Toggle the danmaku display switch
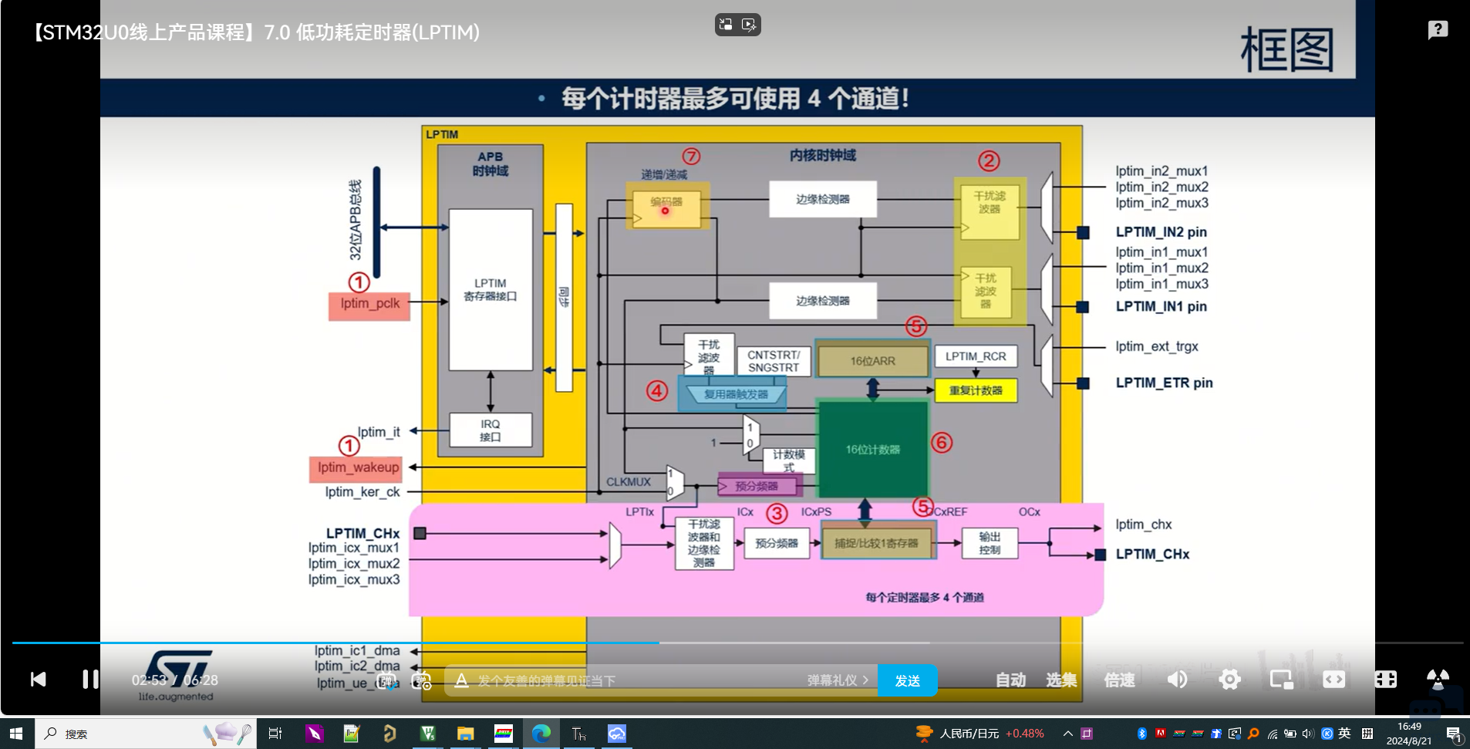 pos(386,680)
